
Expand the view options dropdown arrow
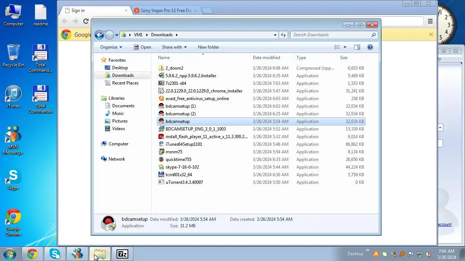345,47
